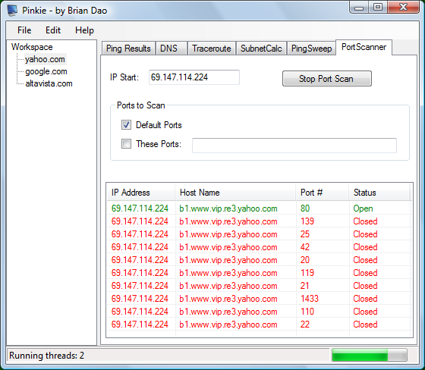Switch to the Traceroute tab
This screenshot has width=425, height=370.
pos(212,49)
